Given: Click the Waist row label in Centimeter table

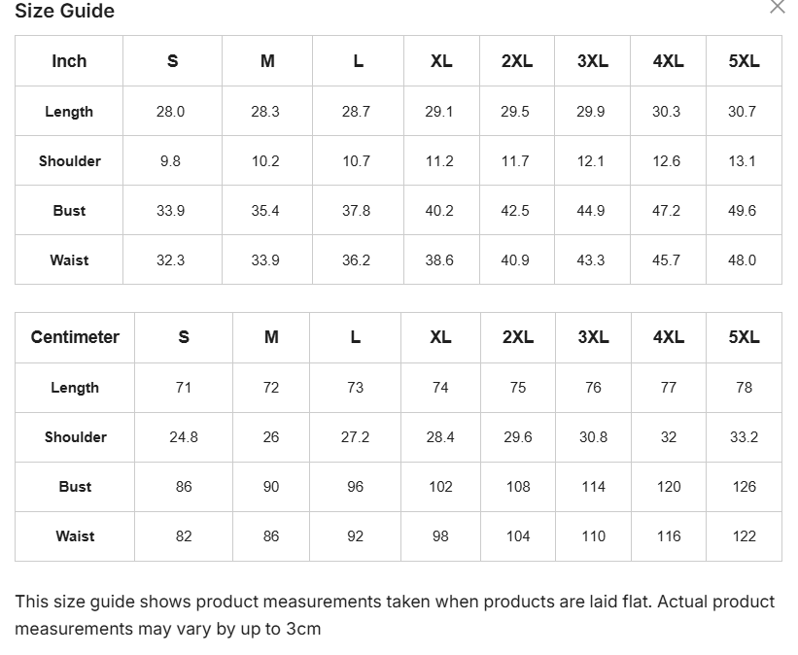Looking at the screenshot, I should pos(75,536).
